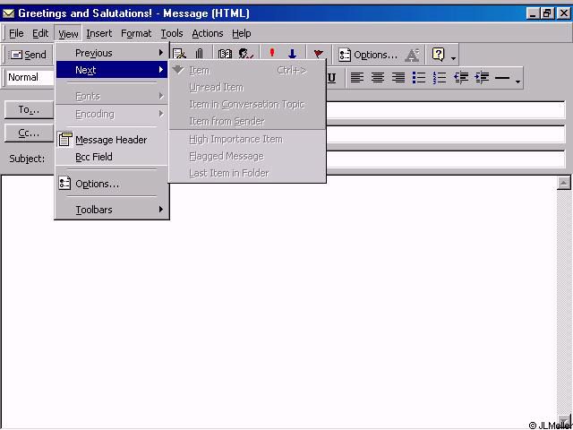Open the Edit menu

click(x=40, y=33)
